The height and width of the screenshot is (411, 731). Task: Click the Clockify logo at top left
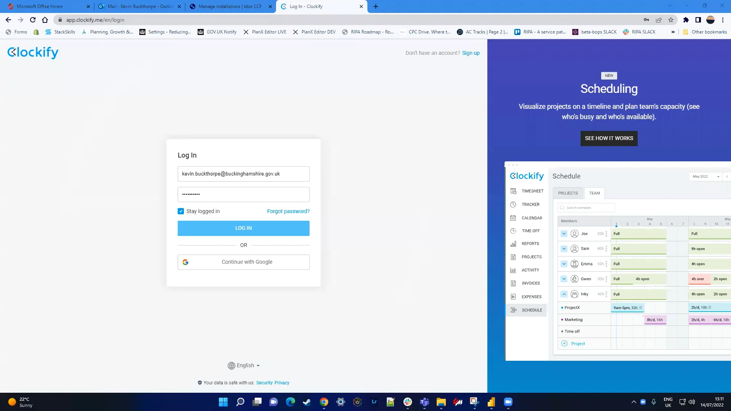pos(33,53)
